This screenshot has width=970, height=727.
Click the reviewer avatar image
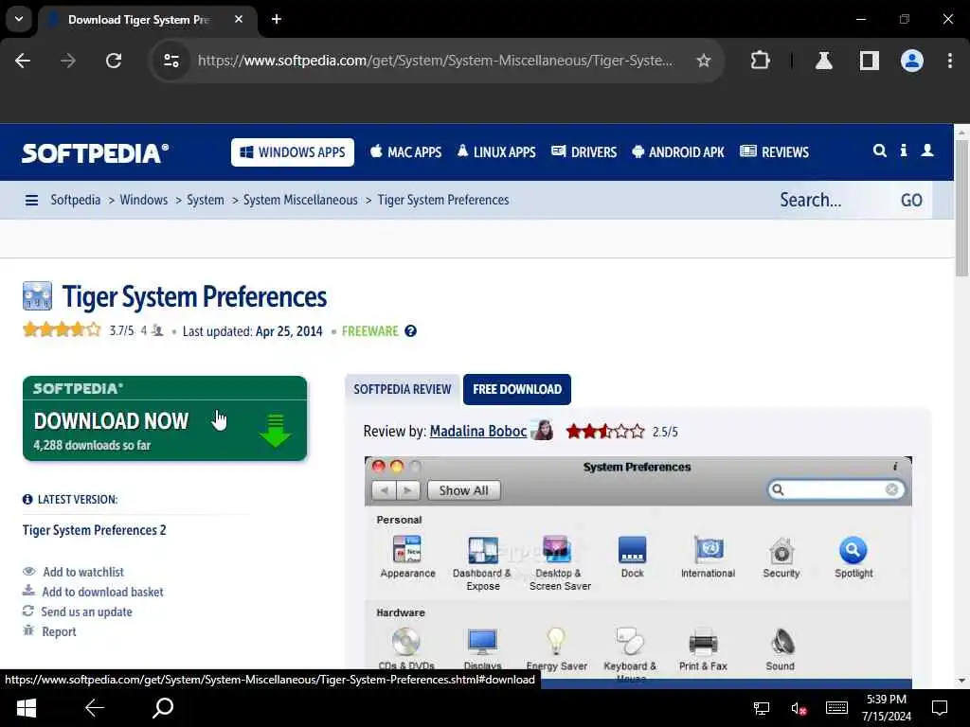[543, 430]
